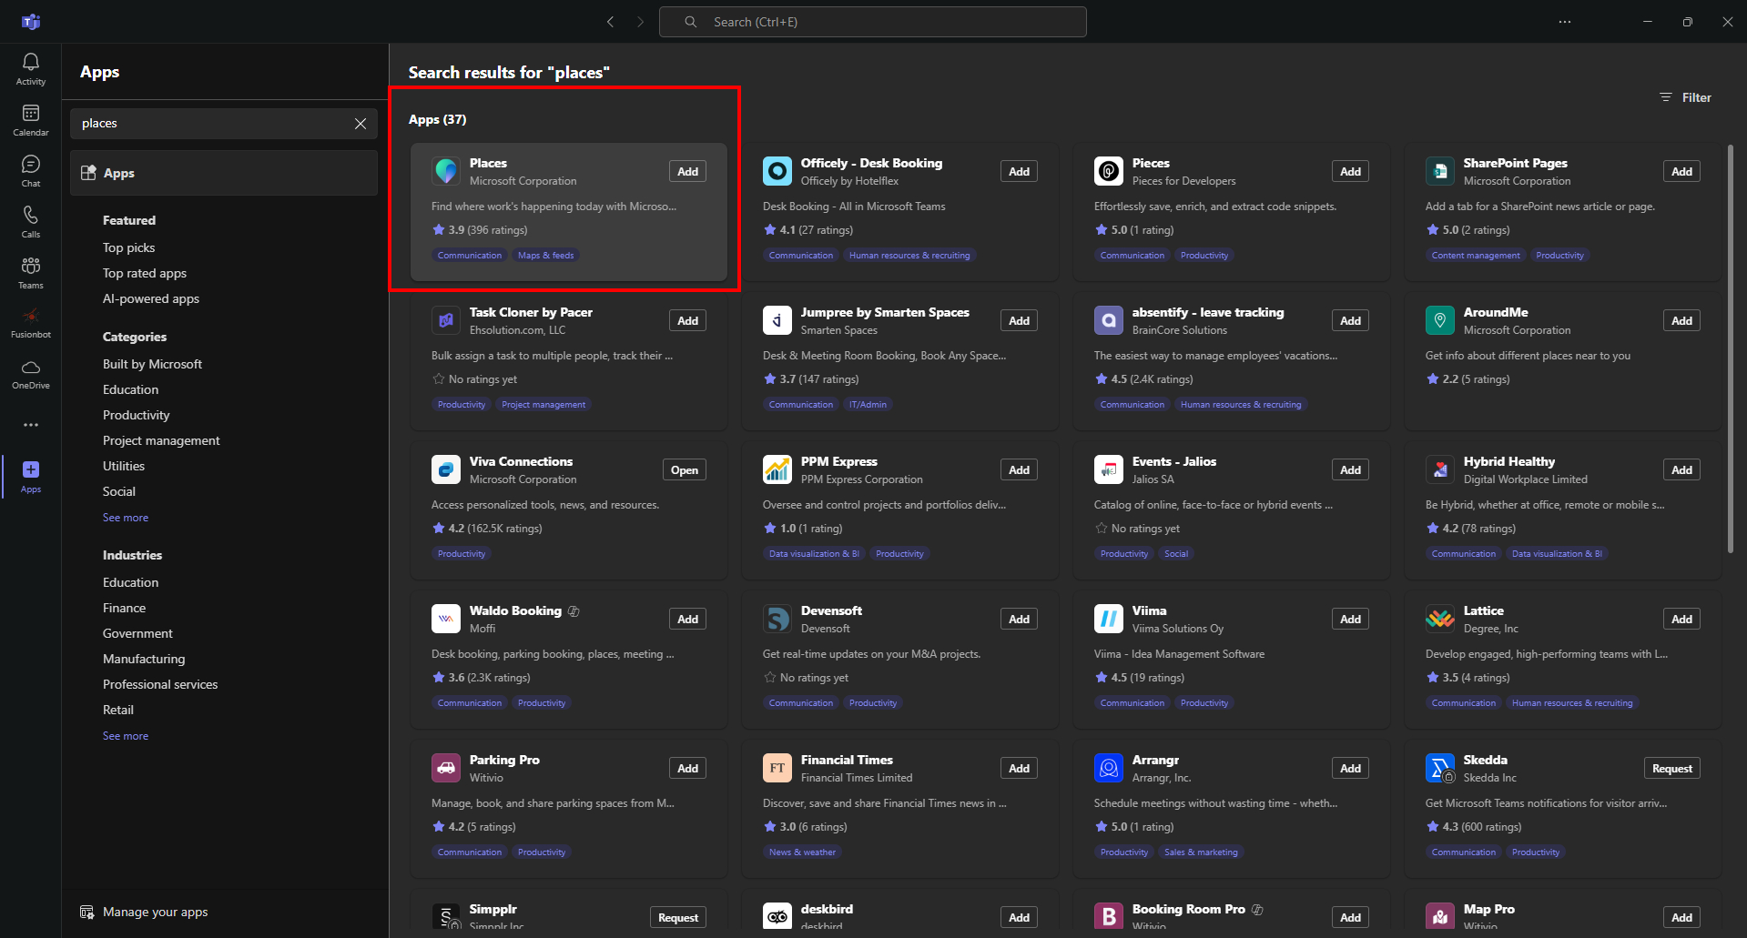Viewport: 1747px width, 938px height.
Task: Click the absentify app icon
Action: tap(1109, 320)
